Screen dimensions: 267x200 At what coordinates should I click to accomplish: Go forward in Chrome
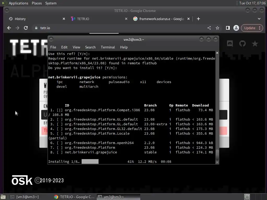tap(17, 28)
